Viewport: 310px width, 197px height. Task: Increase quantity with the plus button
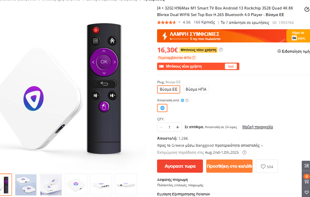click(x=178, y=127)
